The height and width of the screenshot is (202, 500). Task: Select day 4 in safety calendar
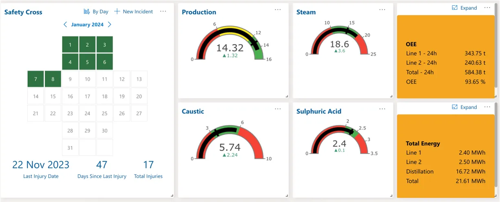point(70,62)
